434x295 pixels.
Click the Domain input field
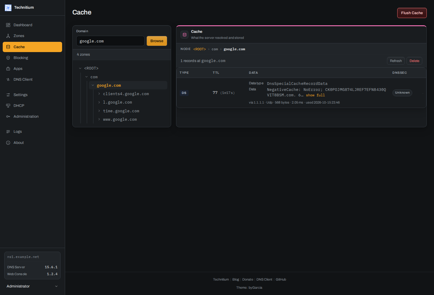click(x=110, y=41)
